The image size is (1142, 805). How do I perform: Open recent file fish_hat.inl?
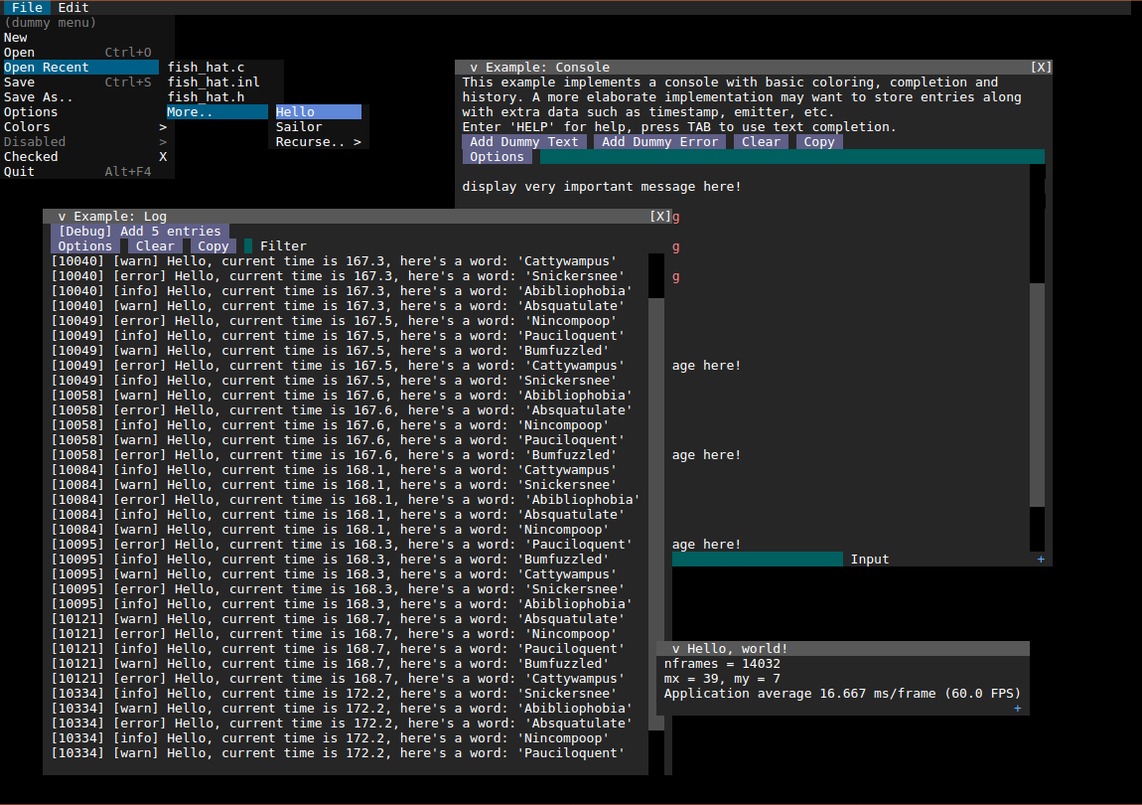click(214, 82)
